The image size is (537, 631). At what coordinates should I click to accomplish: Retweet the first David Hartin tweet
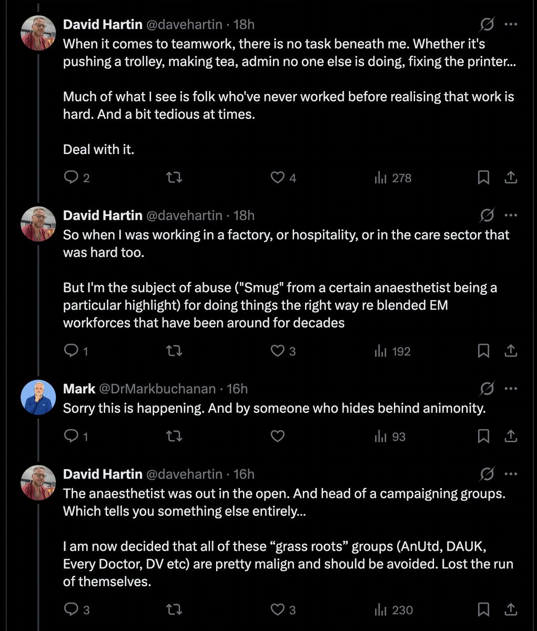[174, 178]
